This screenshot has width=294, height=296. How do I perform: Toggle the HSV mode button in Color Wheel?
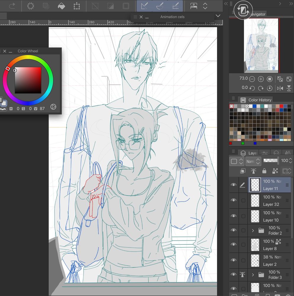[11, 109]
